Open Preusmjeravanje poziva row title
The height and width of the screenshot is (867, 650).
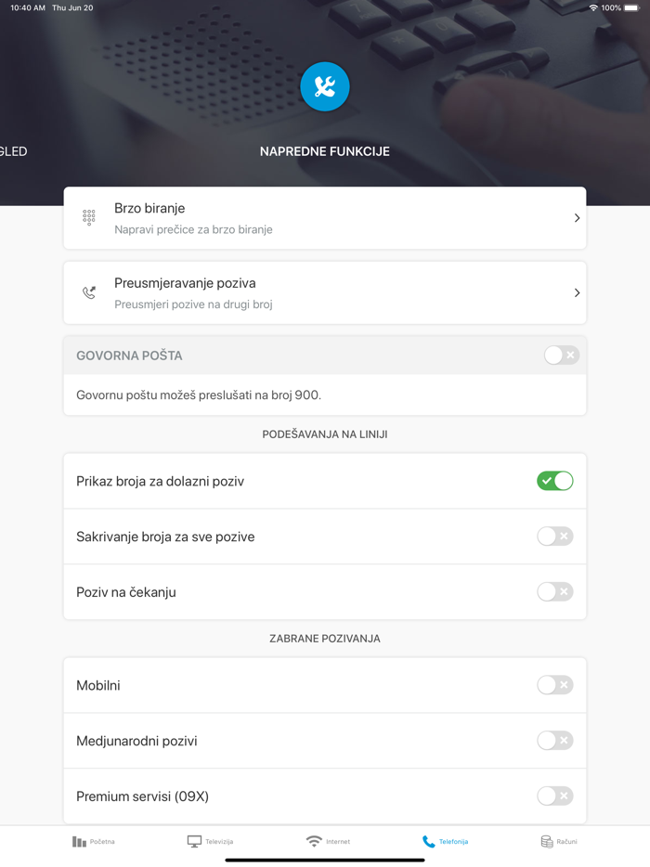point(185,283)
